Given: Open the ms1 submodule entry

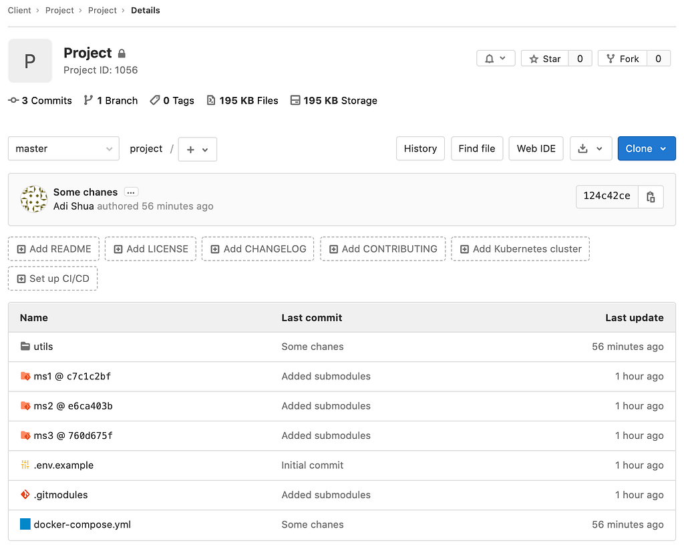Looking at the screenshot, I should tap(72, 376).
